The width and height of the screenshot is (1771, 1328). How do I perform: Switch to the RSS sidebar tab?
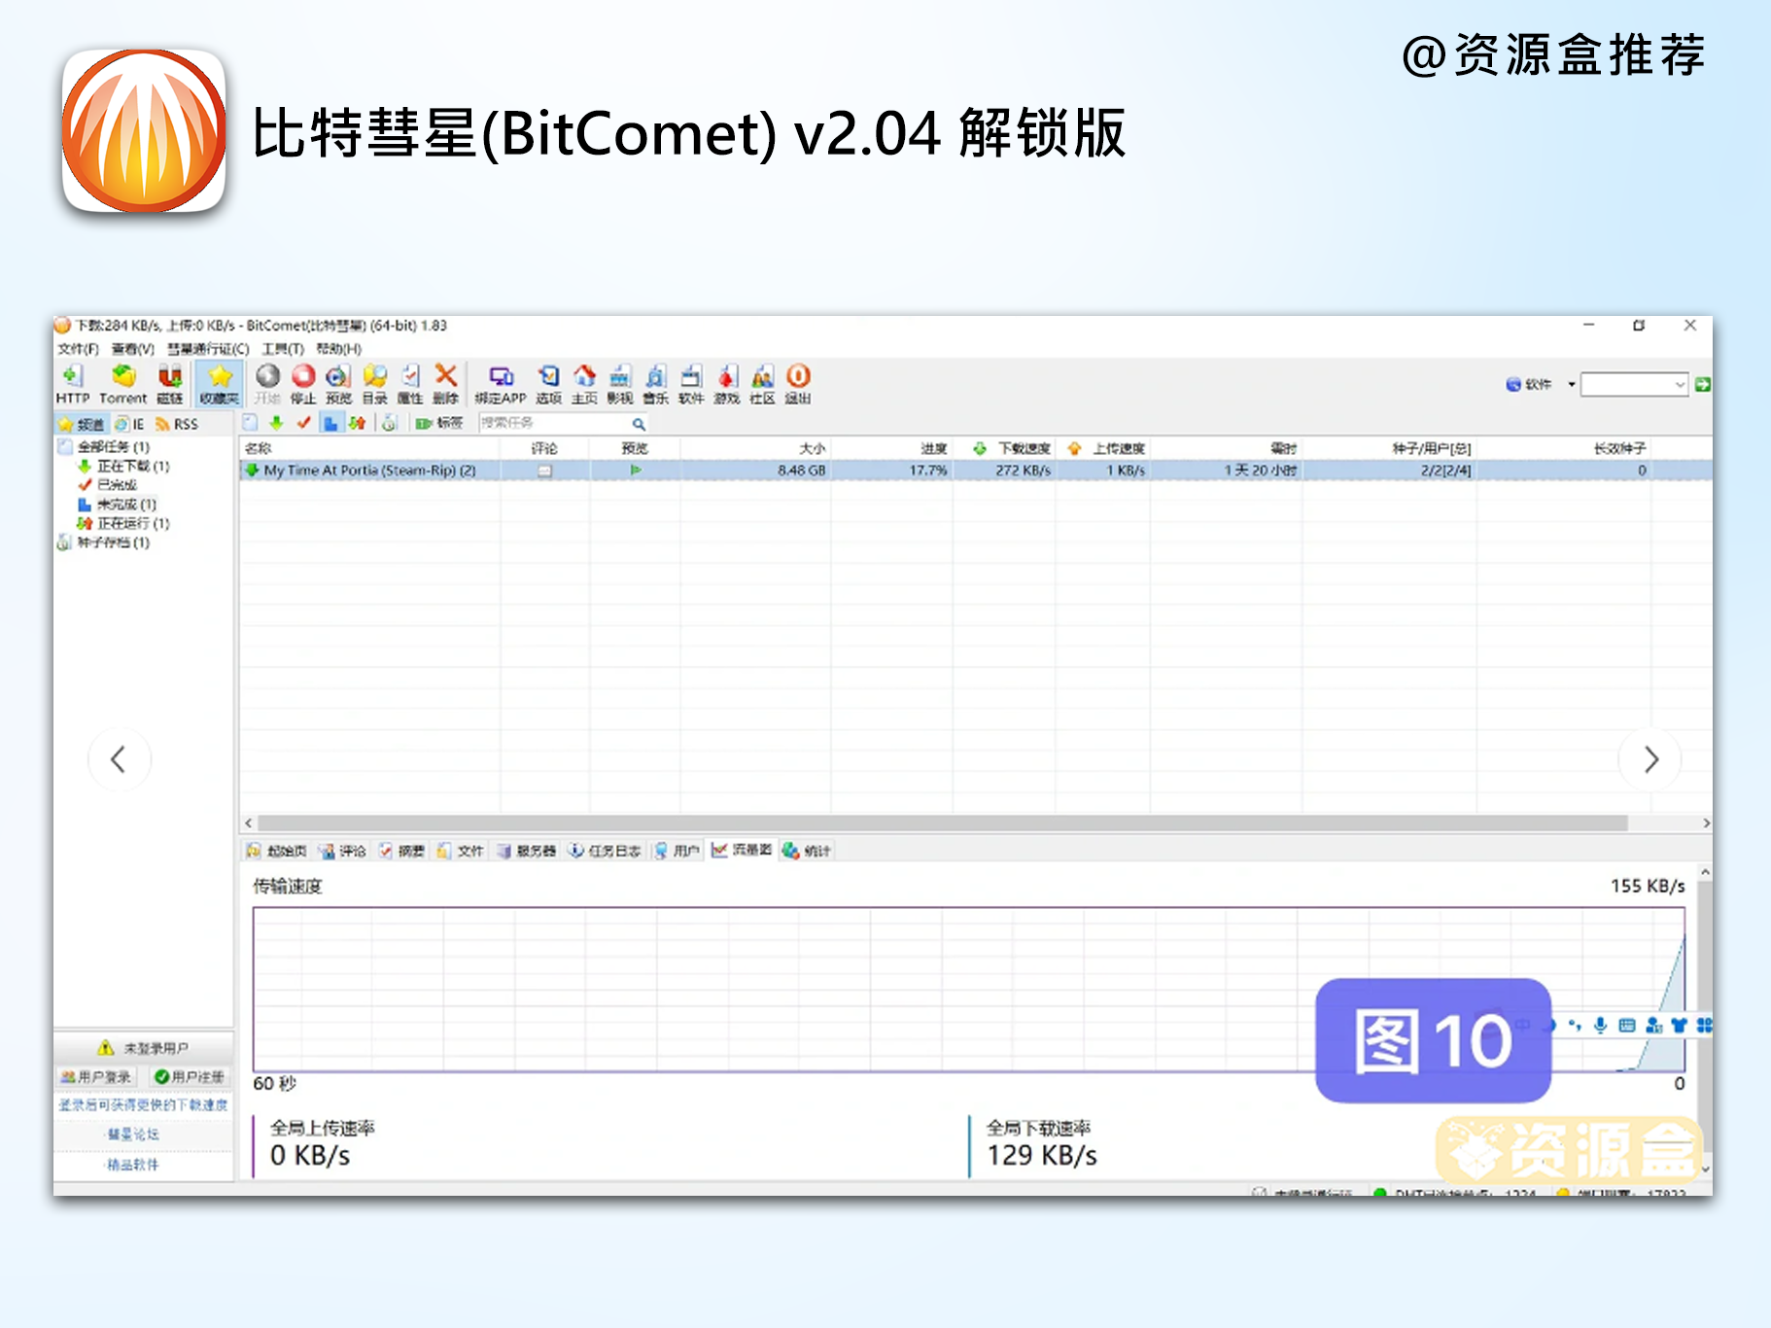(x=177, y=424)
